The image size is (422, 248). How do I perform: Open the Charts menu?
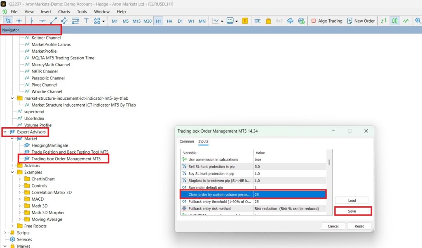point(64,12)
